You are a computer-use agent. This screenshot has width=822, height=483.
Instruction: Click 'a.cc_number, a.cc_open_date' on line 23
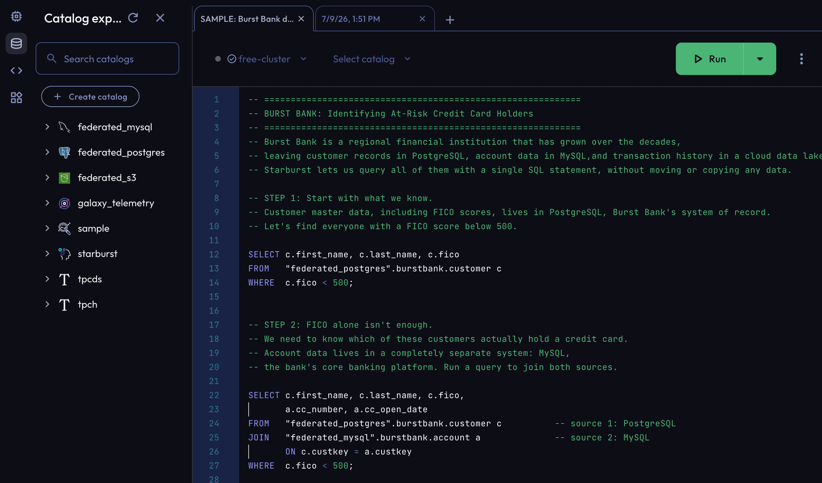pyautogui.click(x=356, y=409)
